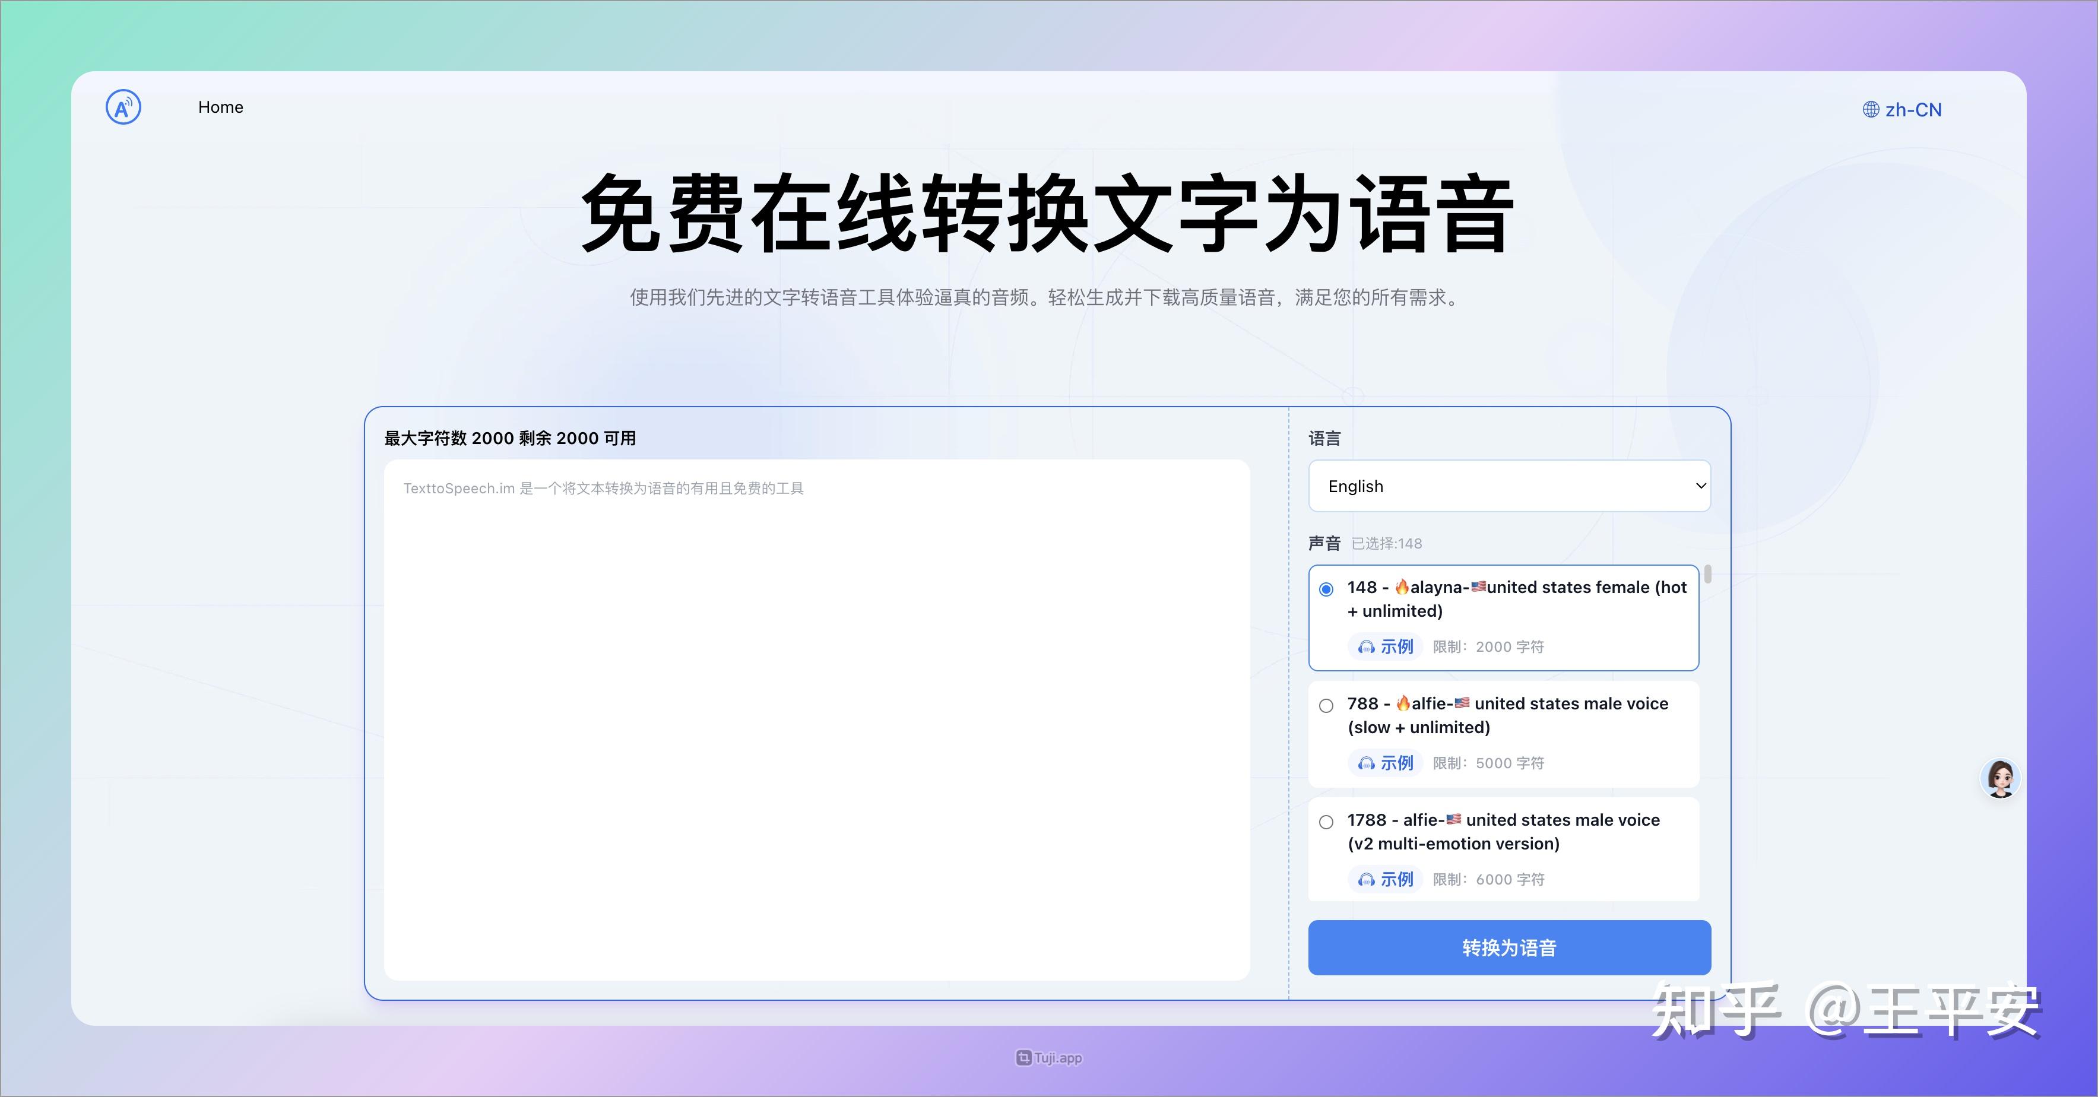Click the dropdown chevron arrow in language box

(x=1701, y=486)
